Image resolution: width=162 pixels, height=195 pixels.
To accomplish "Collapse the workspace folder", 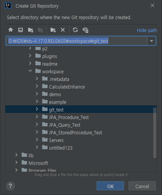I will point(30,71).
